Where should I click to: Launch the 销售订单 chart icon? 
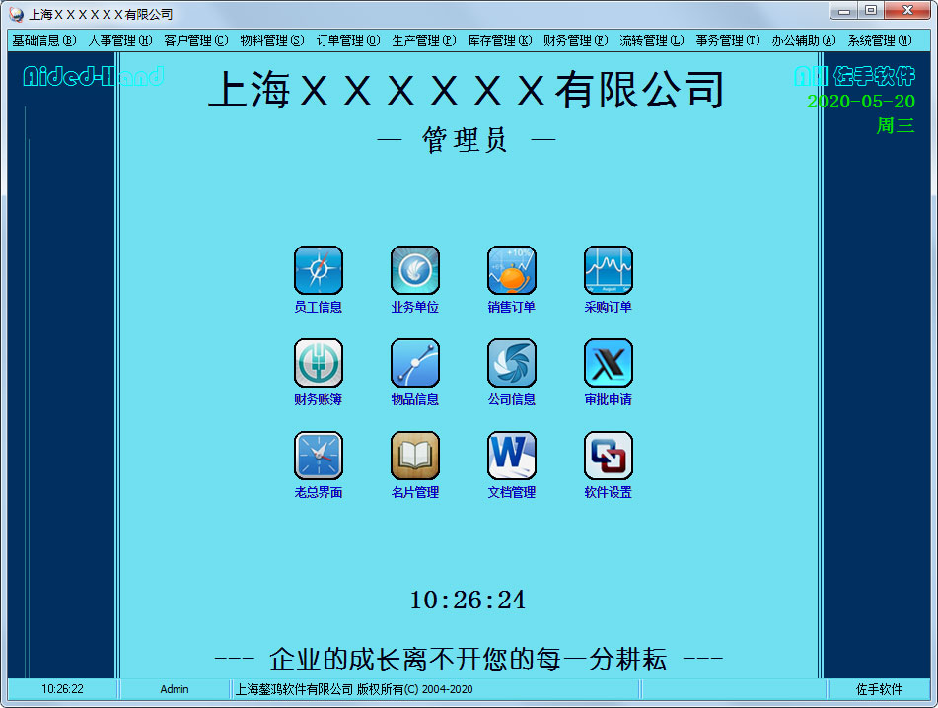point(512,270)
